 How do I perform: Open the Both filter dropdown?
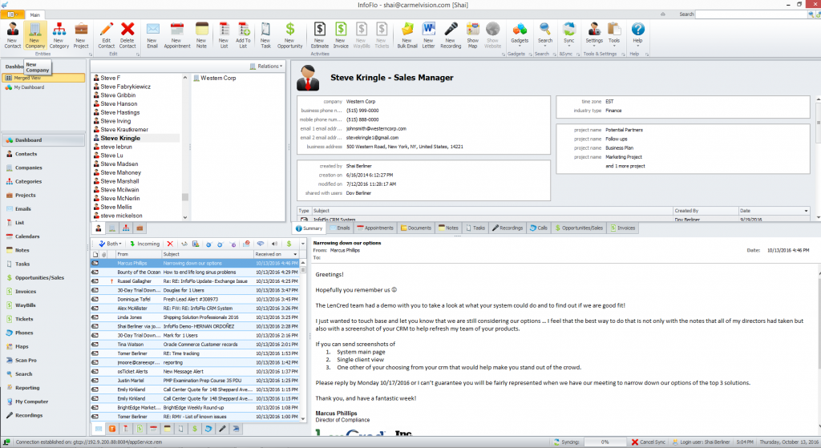tap(110, 244)
